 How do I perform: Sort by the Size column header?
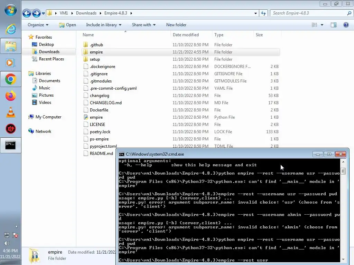pyautogui.click(x=267, y=35)
